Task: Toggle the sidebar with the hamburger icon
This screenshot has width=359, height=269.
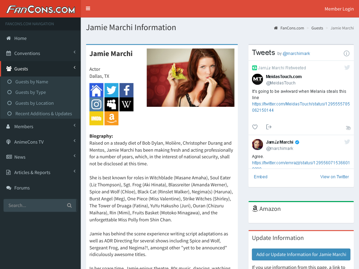Action: (x=88, y=9)
